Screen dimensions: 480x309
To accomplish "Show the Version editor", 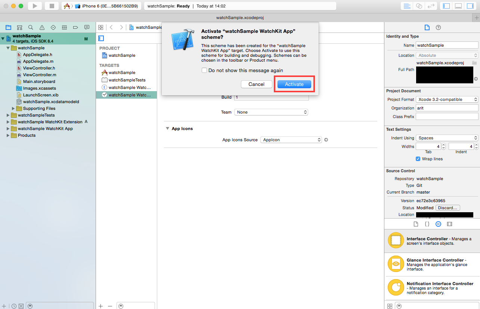I will [431, 6].
